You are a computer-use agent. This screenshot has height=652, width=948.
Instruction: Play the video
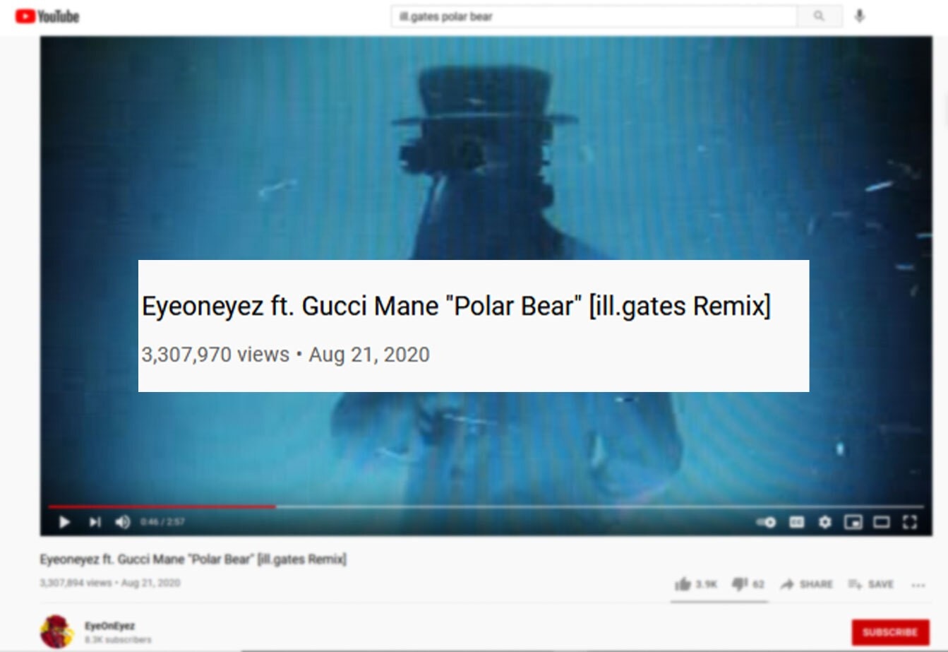pos(64,522)
